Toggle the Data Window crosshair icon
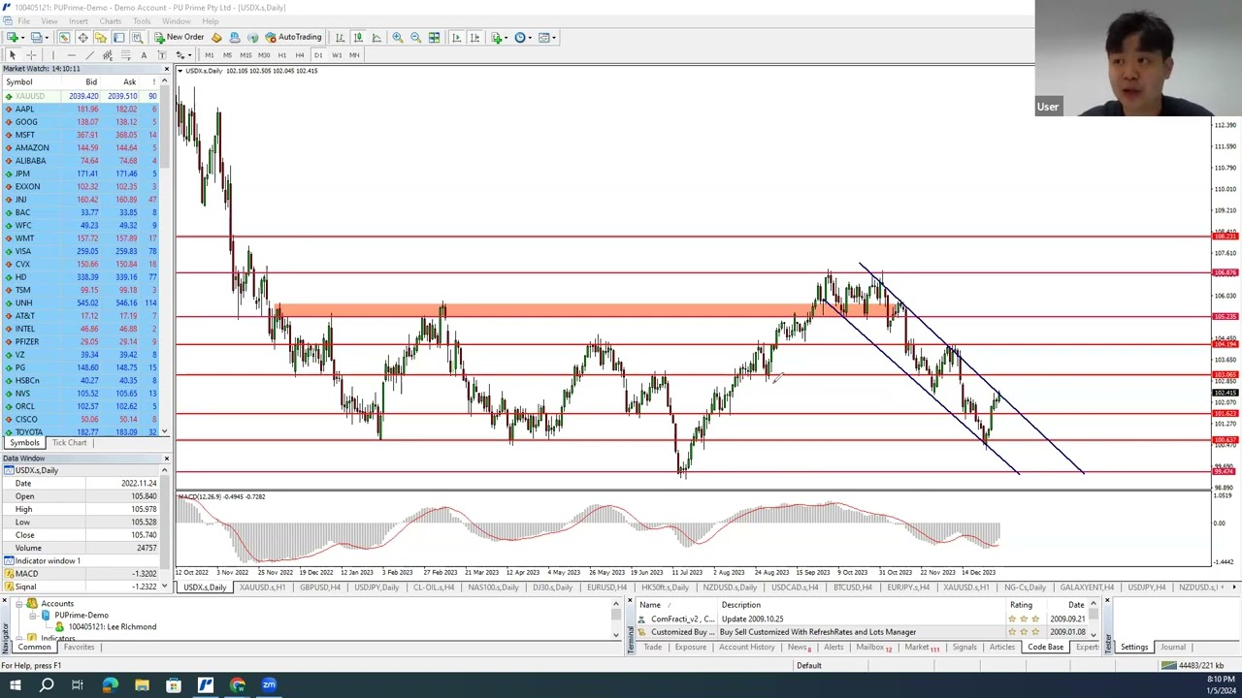Screen dimensions: 1242x698 coord(82,37)
